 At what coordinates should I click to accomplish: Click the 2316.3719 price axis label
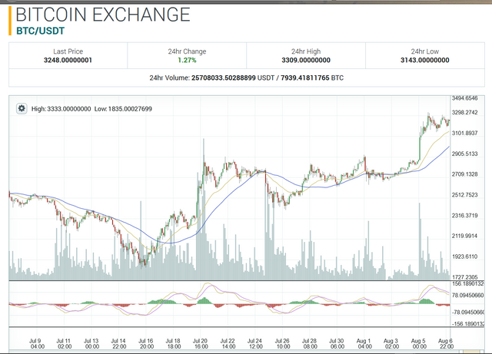click(x=464, y=216)
